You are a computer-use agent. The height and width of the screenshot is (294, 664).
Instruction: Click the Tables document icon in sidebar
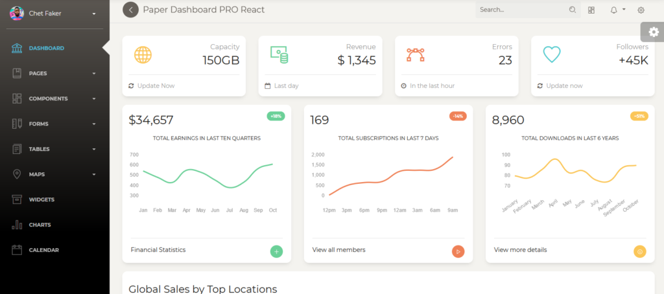pos(17,149)
